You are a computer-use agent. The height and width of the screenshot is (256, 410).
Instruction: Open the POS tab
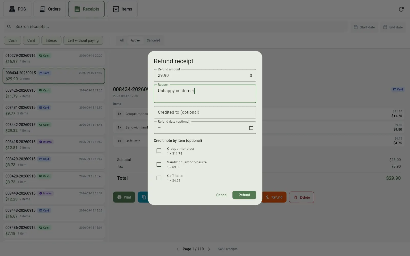click(17, 9)
